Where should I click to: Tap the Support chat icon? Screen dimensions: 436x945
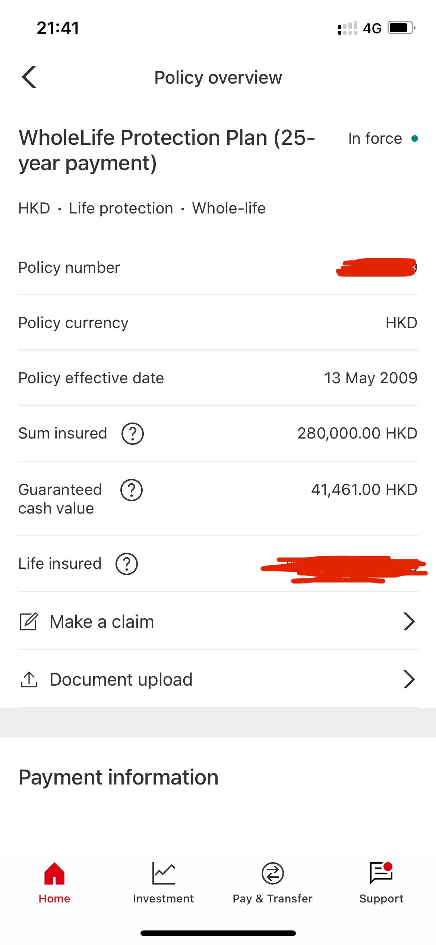381,873
